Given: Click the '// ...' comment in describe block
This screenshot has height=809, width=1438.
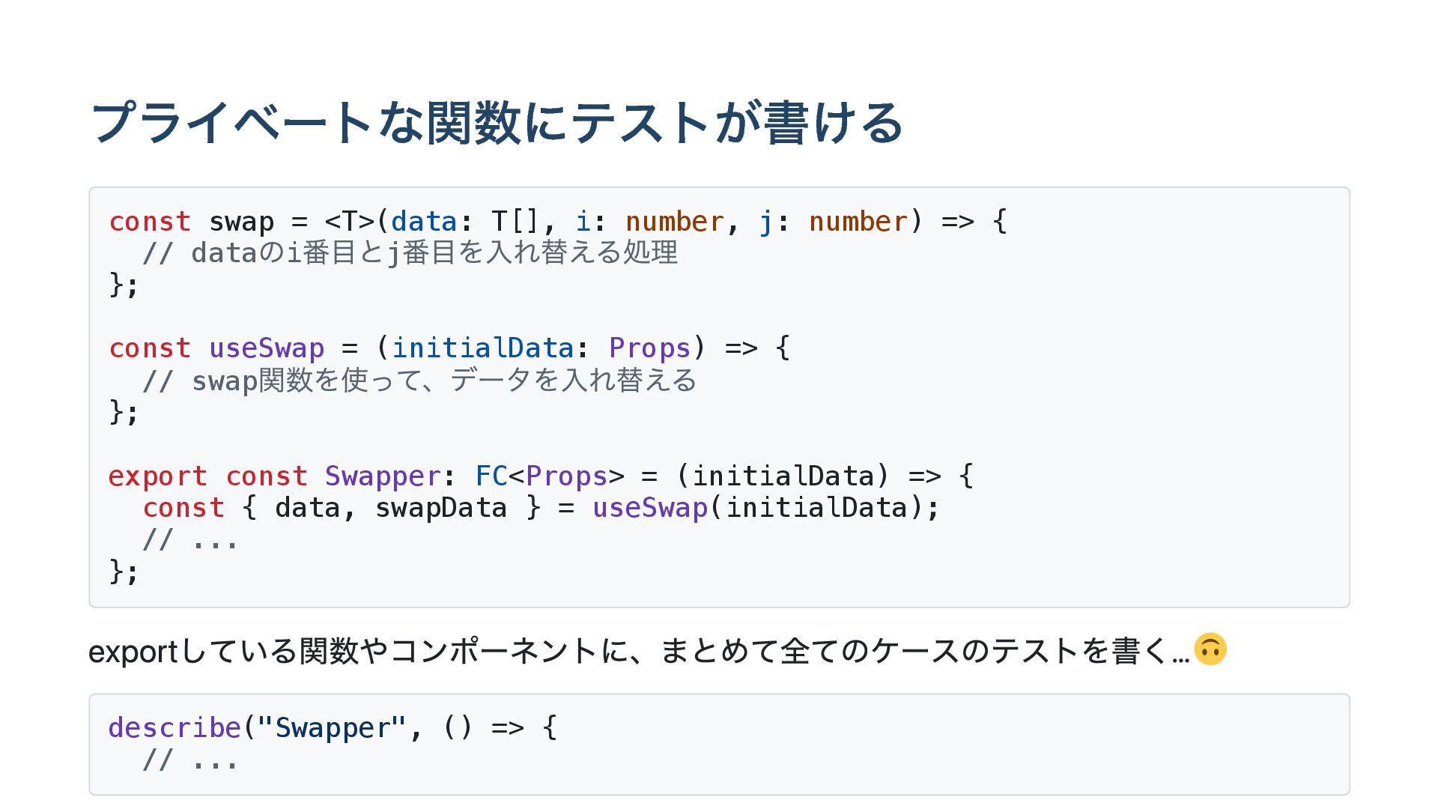Looking at the screenshot, I should coord(190,761).
